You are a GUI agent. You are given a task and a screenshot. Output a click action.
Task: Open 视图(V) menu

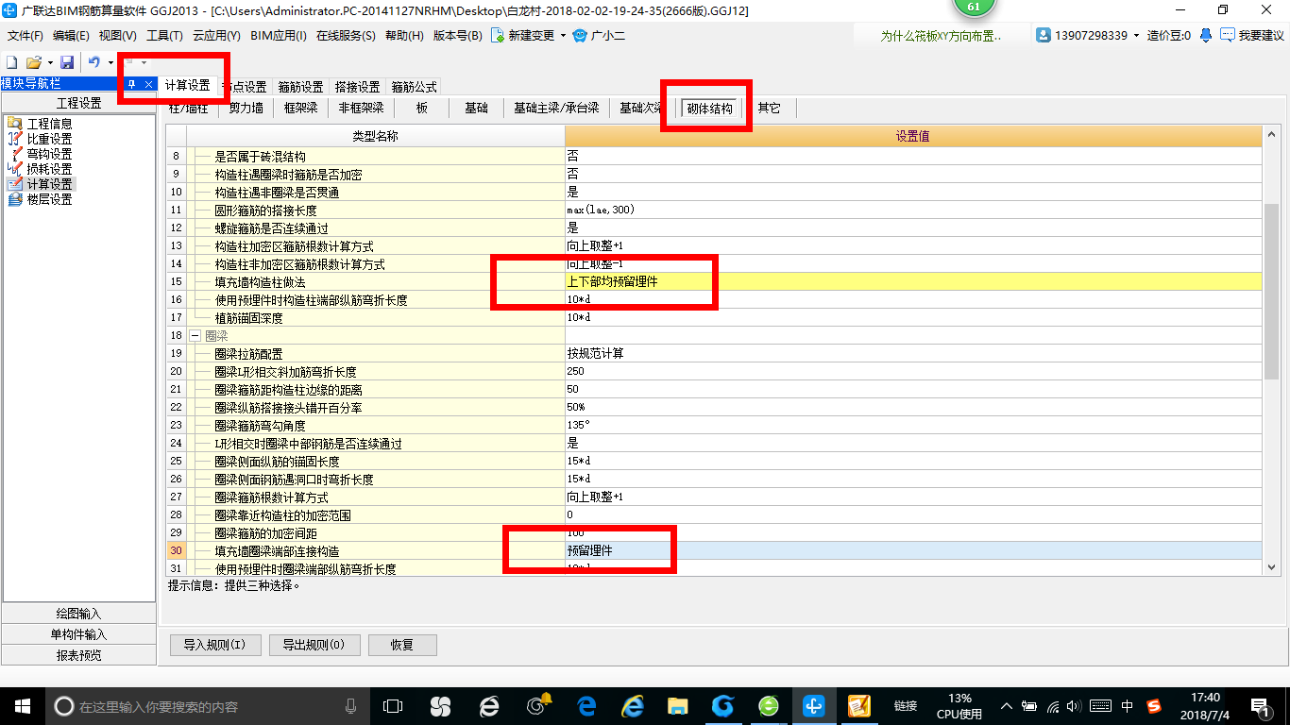point(118,36)
